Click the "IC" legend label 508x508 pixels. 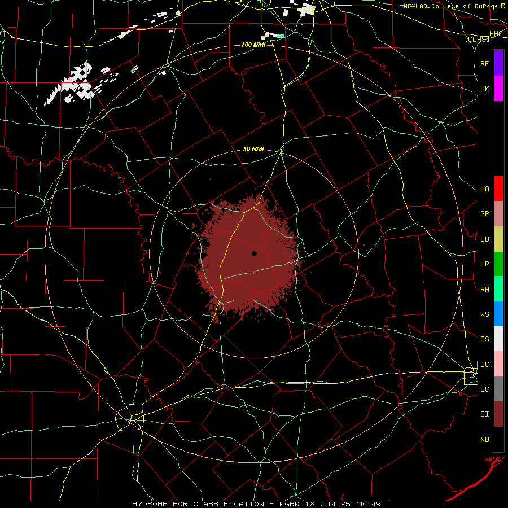[x=485, y=365]
